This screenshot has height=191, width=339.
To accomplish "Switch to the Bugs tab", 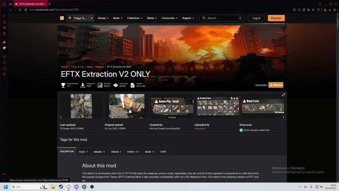I will [150, 152].
